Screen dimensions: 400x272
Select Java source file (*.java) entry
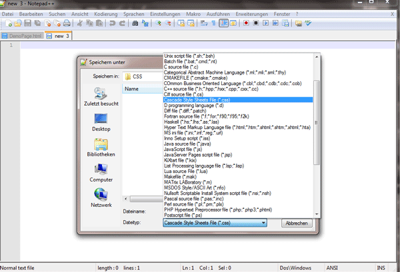238,144
